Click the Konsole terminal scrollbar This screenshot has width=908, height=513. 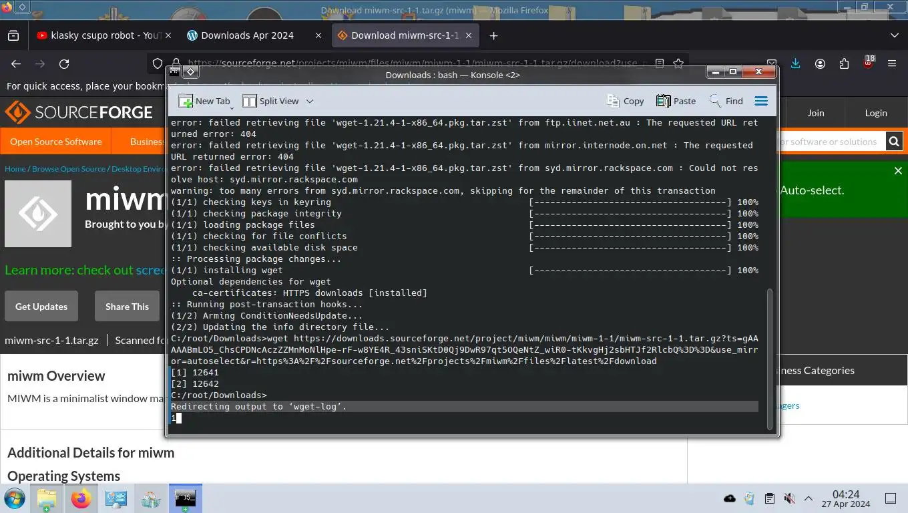point(768,359)
